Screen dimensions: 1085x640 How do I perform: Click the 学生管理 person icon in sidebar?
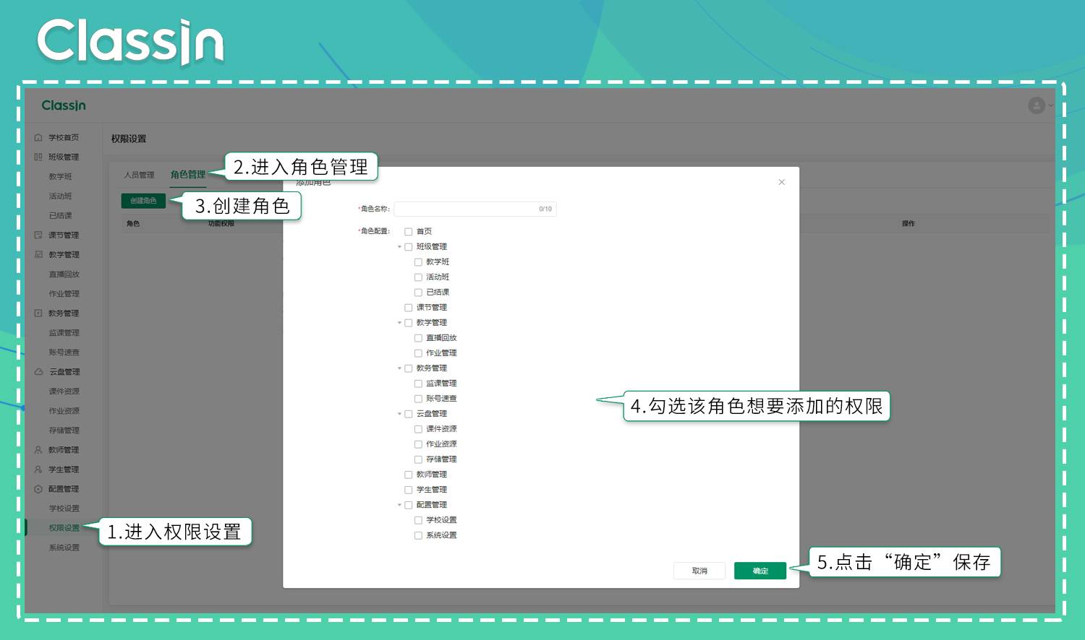pyautogui.click(x=38, y=469)
